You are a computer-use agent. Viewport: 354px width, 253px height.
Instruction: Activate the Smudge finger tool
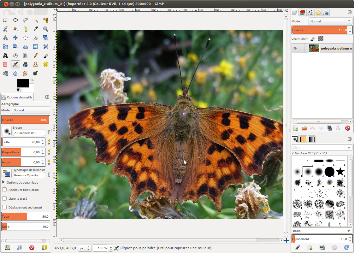pyautogui.click(x=26, y=73)
